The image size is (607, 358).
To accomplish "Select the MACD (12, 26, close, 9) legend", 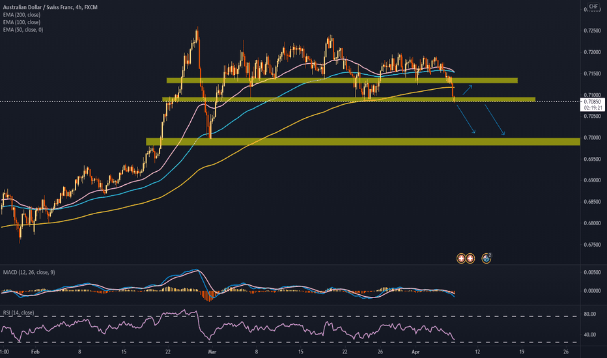I will point(29,273).
